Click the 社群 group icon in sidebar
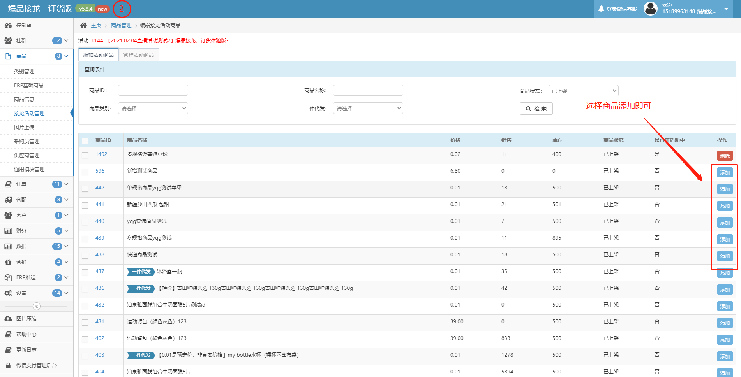Viewport: 741px width, 377px height. pyautogui.click(x=8, y=40)
